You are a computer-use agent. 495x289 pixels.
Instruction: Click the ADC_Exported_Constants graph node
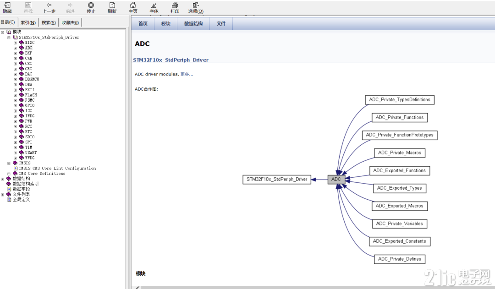tap(399, 241)
